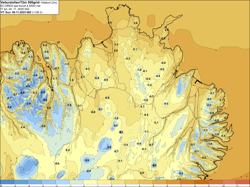Click the title 'Veðurstofan/T2m 500grid: Hitakort (2m)'
250x187 pixels.
[x=29, y=2]
